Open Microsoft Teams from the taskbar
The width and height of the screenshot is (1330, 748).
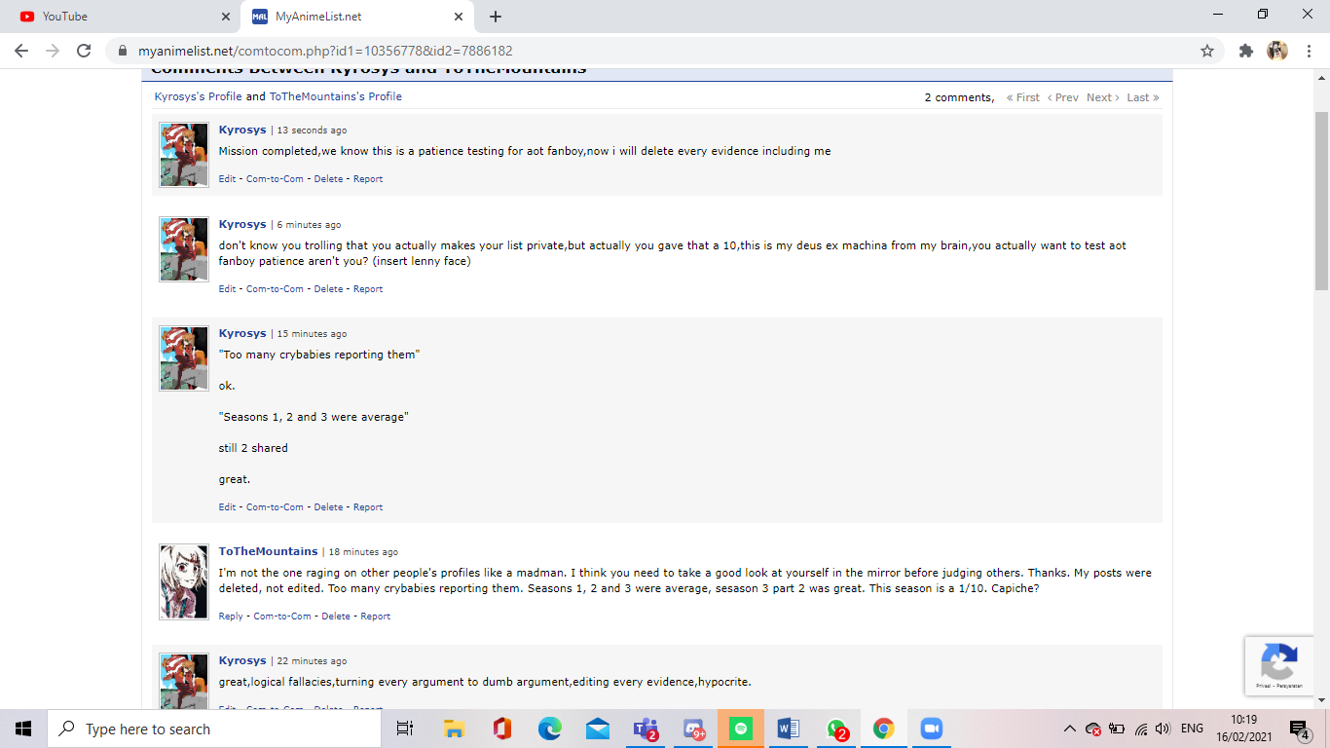tap(646, 729)
